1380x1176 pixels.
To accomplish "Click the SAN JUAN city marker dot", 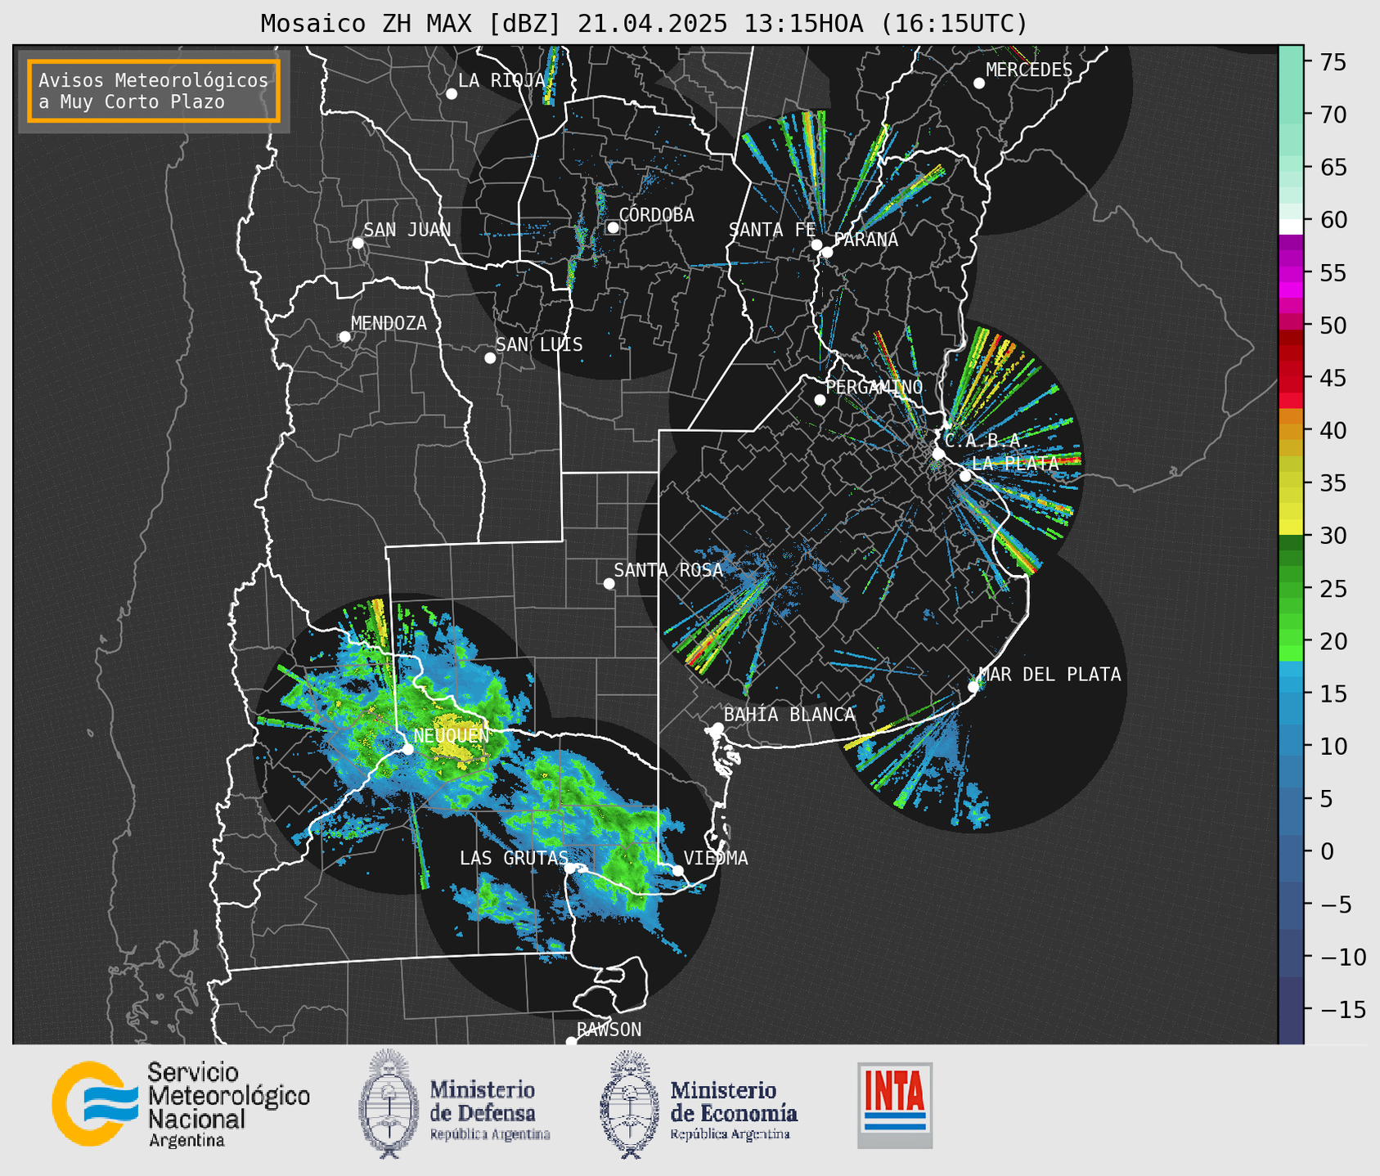I will point(357,243).
